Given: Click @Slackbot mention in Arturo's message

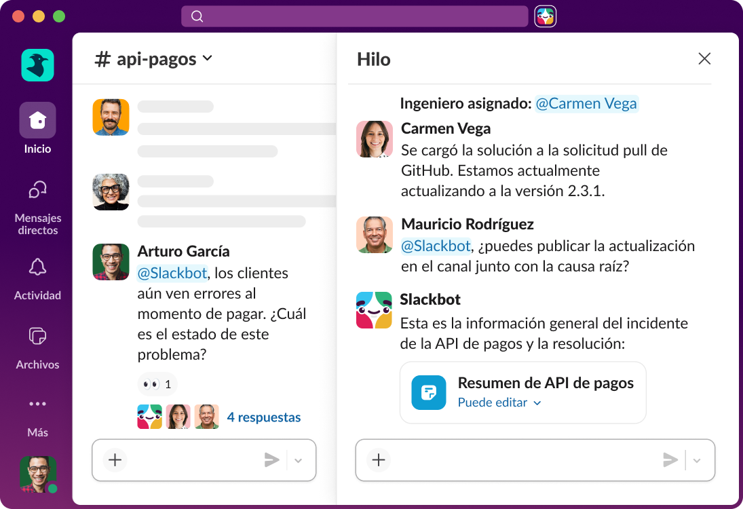Looking at the screenshot, I should click(x=172, y=273).
